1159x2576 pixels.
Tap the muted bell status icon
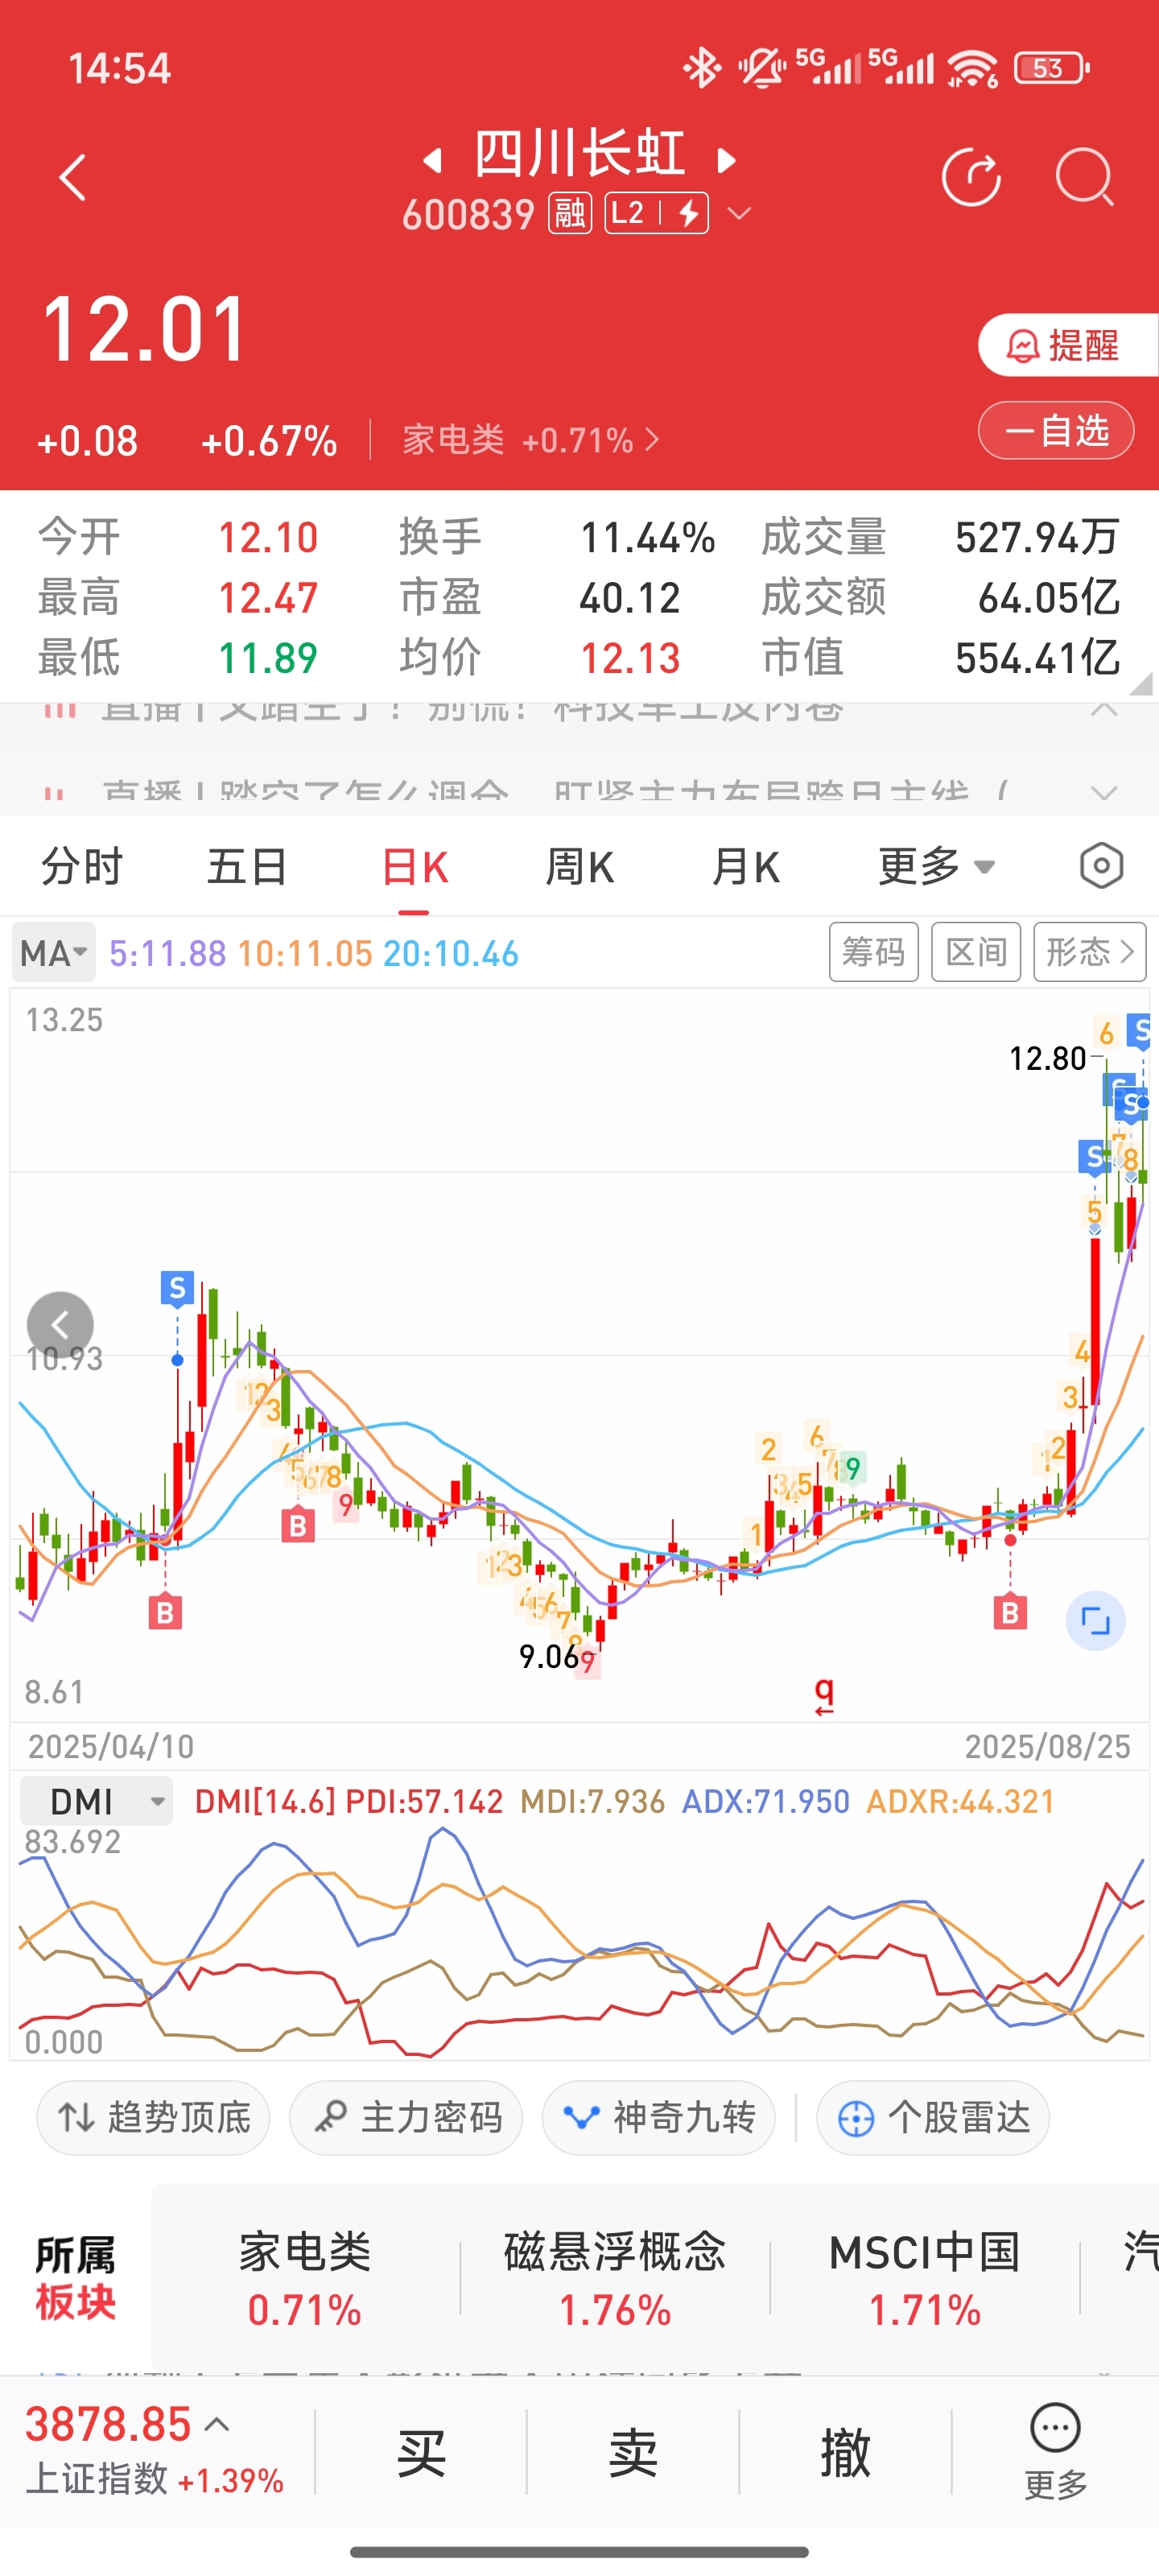[x=762, y=68]
